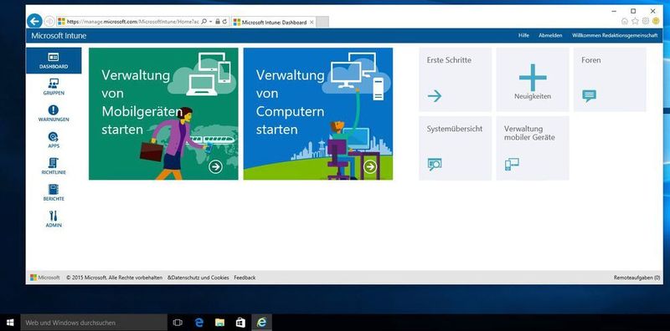Click Abmelden to sign out

[550, 36]
